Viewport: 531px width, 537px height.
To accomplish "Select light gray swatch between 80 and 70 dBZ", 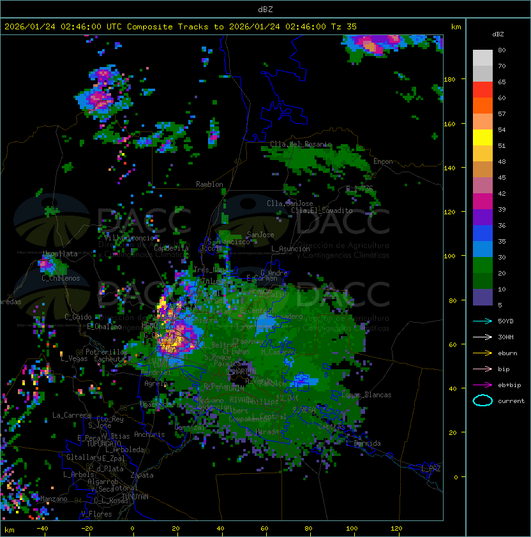I will tap(482, 58).
